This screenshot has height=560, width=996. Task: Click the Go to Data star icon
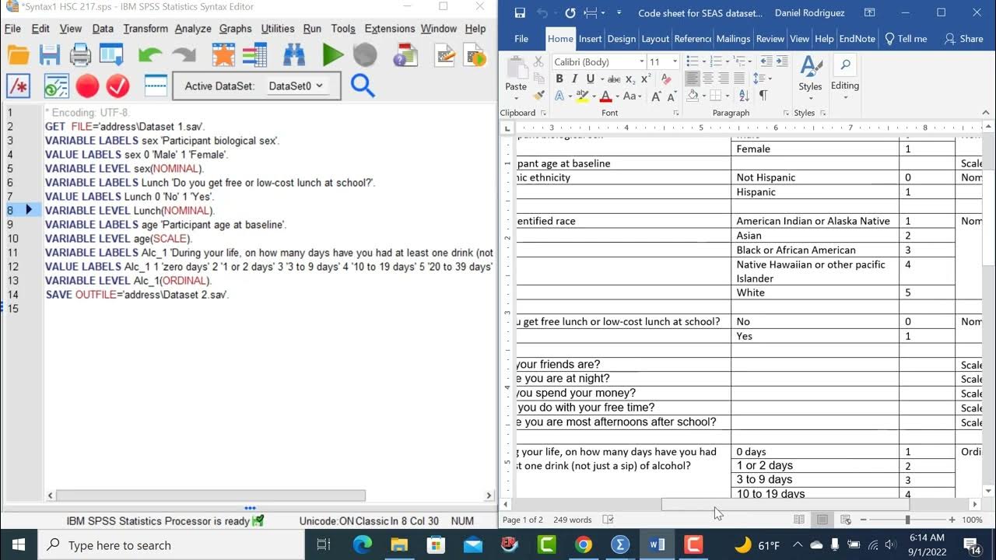pyautogui.click(x=223, y=55)
